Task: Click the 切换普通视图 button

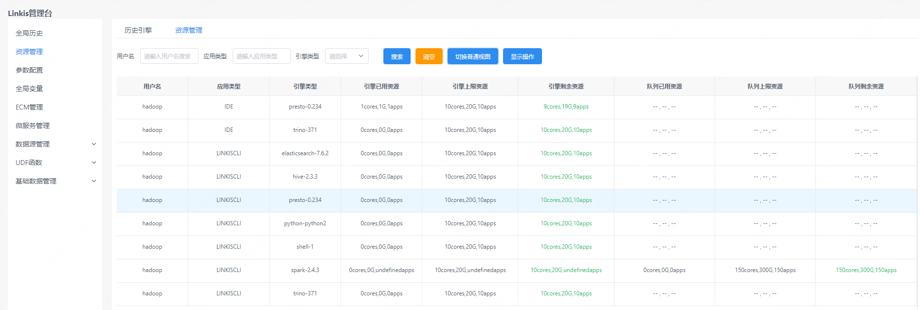Action: [472, 56]
